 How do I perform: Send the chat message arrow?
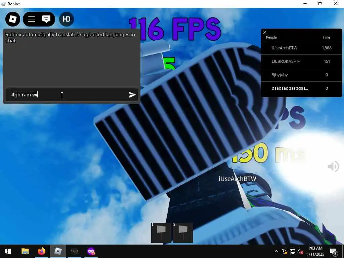(x=132, y=94)
